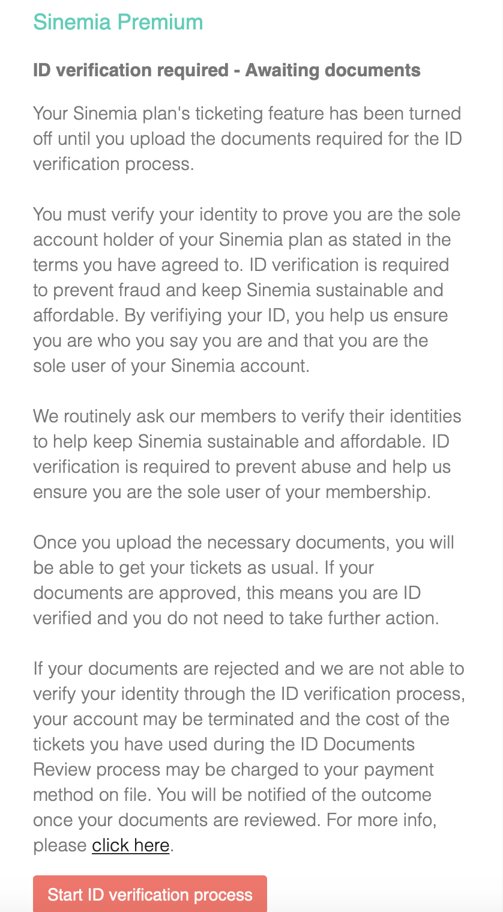
Task: Click the line "once your documents are reviewed. For more info,"
Action: click(235, 820)
